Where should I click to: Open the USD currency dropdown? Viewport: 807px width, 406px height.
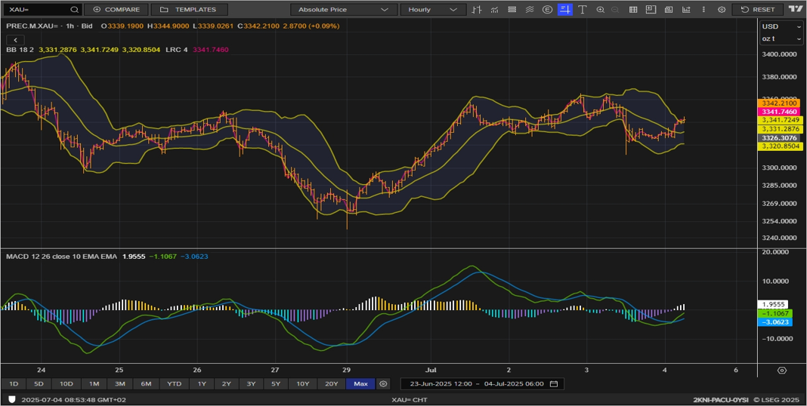781,26
